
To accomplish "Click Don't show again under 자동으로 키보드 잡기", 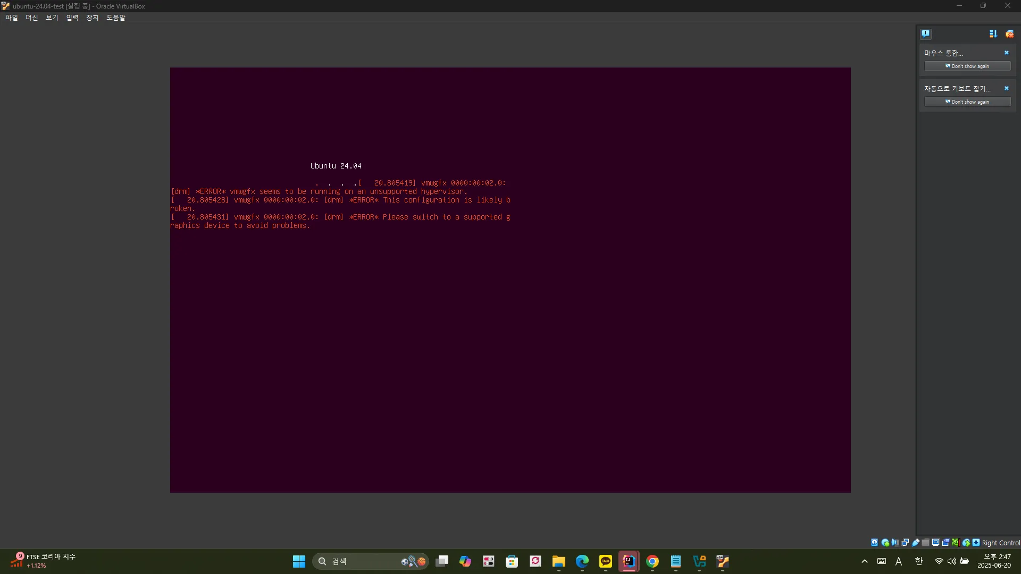I will (x=967, y=102).
